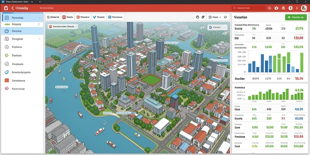Click the round clock-magnifier icon beside the header search field
Screen dimensions: 310x155
[269, 8]
